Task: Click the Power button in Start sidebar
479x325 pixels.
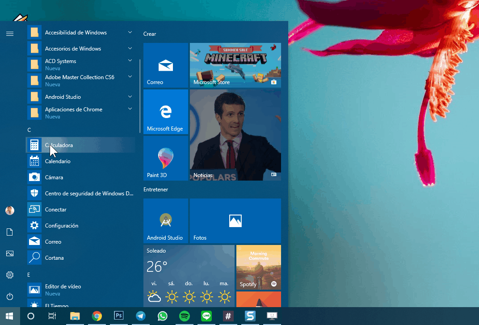Action: 10,296
